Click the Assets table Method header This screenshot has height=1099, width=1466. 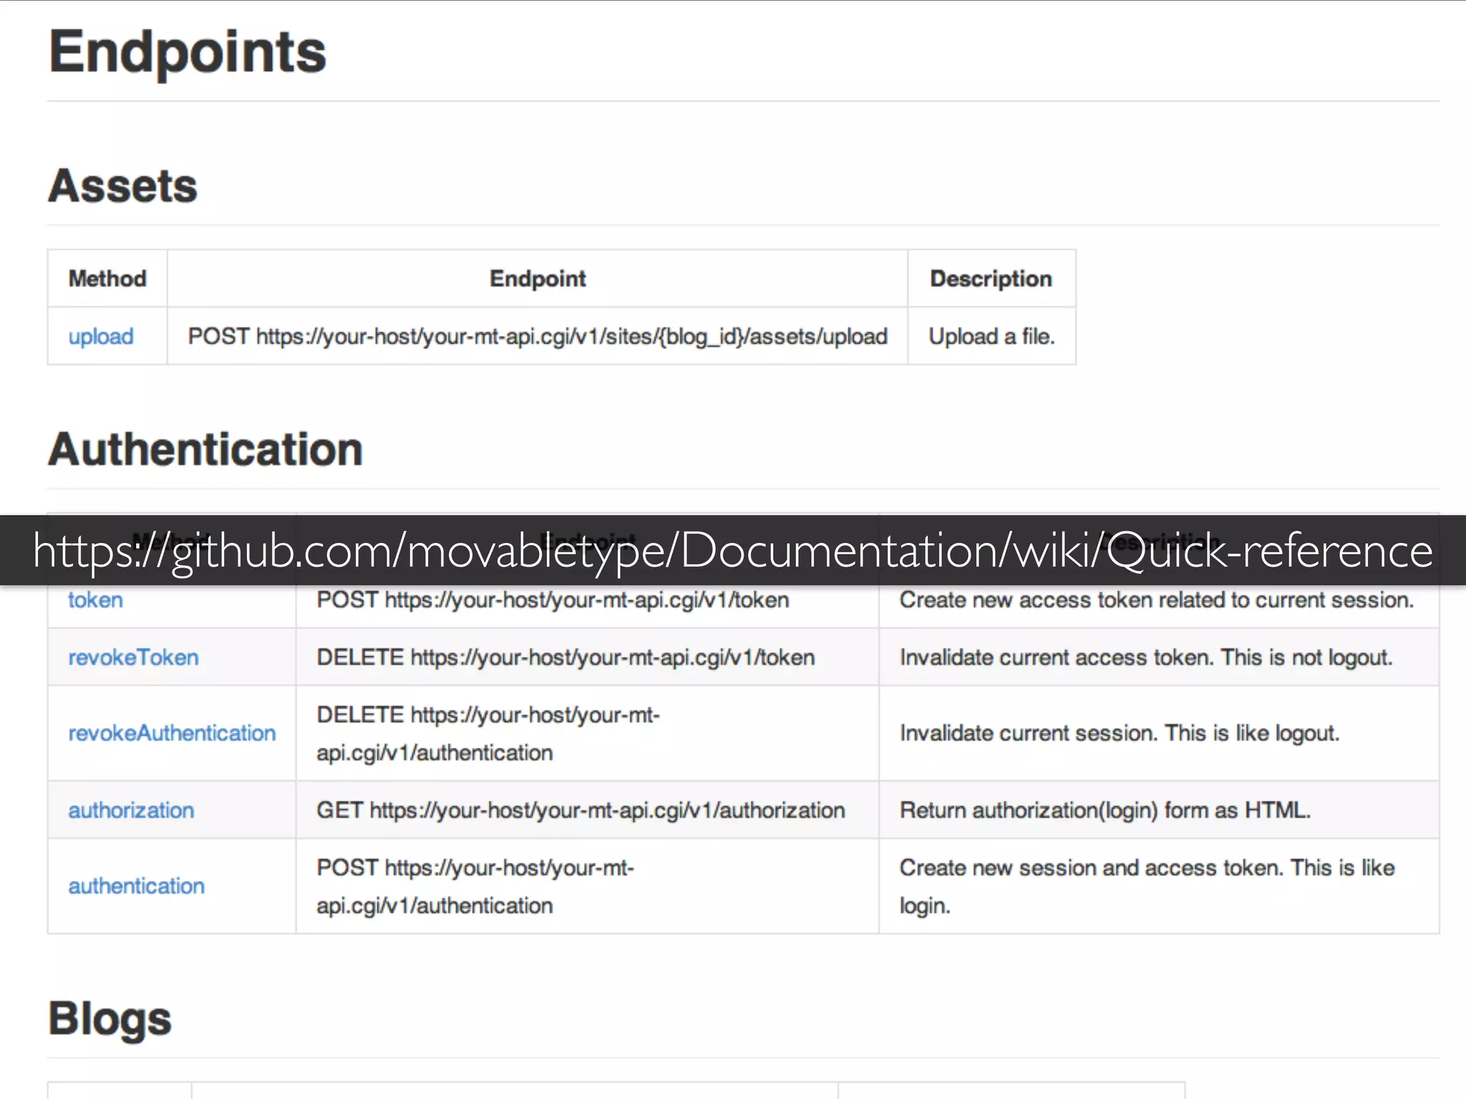(107, 278)
